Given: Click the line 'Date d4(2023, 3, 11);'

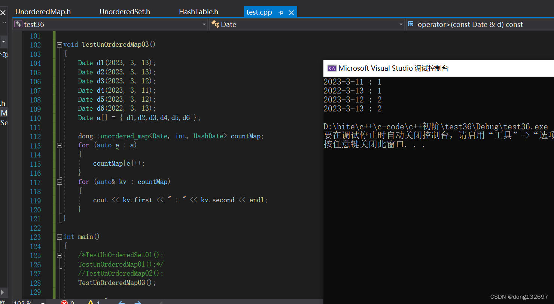Looking at the screenshot, I should point(117,90).
